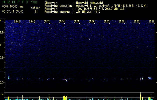Viewport: 157px width, 100px height.
Task: Click the 0542 time marker
Action: [32, 21]
